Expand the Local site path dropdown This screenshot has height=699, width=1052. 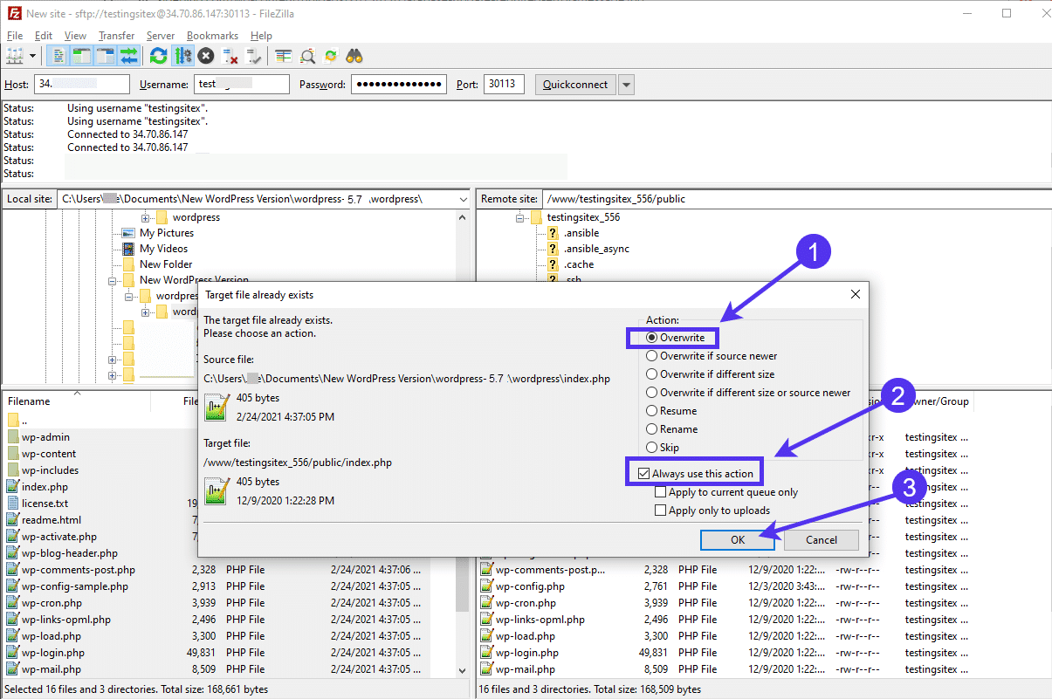pos(462,199)
